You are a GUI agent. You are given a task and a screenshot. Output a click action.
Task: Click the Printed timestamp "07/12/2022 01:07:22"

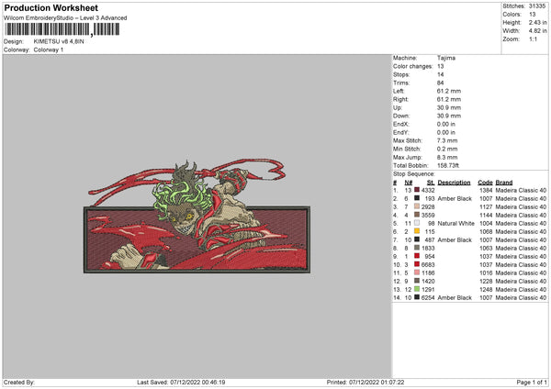tap(377, 383)
